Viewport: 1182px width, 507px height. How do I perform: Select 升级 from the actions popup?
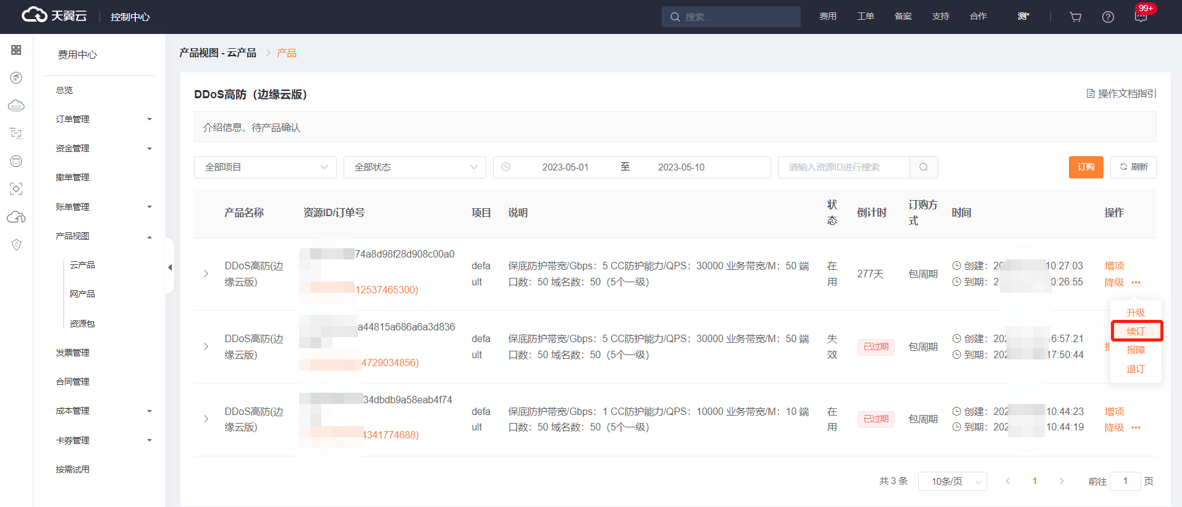point(1136,312)
